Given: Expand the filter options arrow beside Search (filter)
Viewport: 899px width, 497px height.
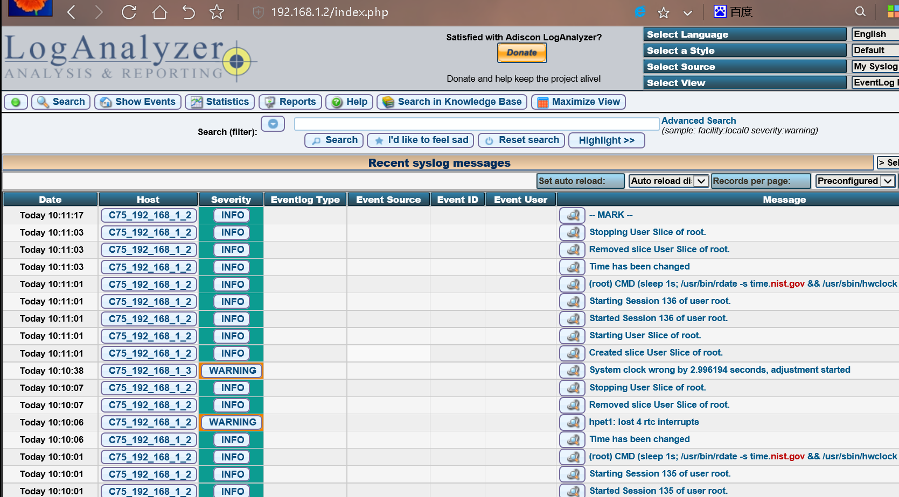Looking at the screenshot, I should point(273,124).
